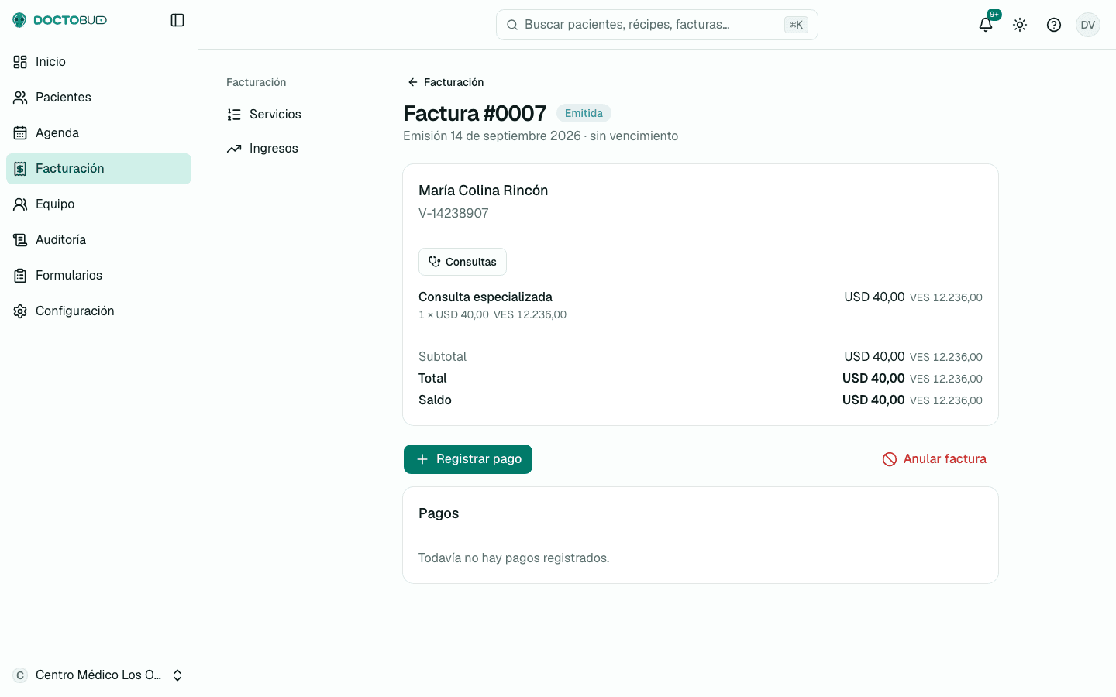Screen dimensions: 1116x697
Task: Go to Inicio in sidebar
Action: pos(98,62)
